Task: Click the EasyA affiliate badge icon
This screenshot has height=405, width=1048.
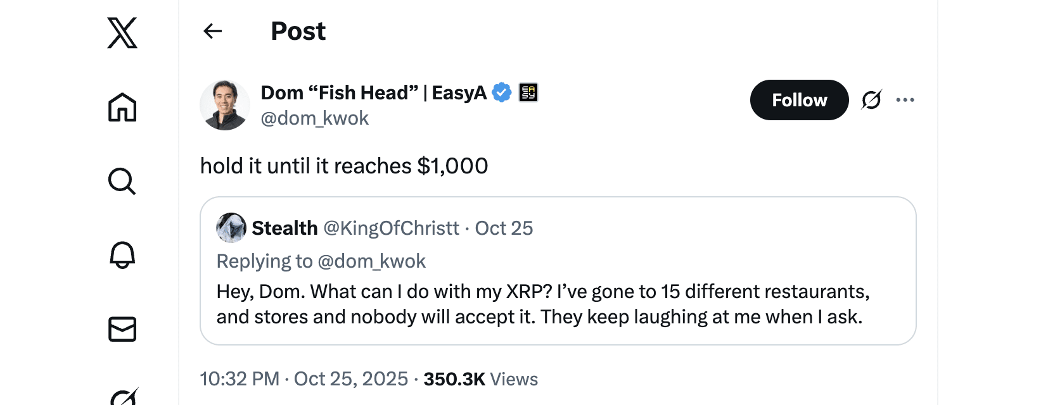Action: 528,92
